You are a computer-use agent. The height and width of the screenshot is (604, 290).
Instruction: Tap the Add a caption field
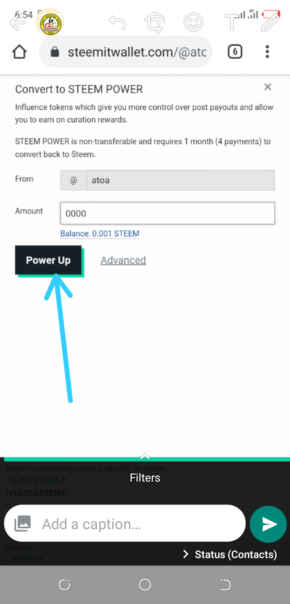[x=137, y=524]
